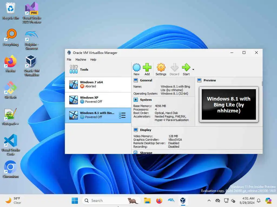Click VirtualBox icon in the taskbar
This screenshot has height=207, width=277.
pyautogui.click(x=183, y=201)
